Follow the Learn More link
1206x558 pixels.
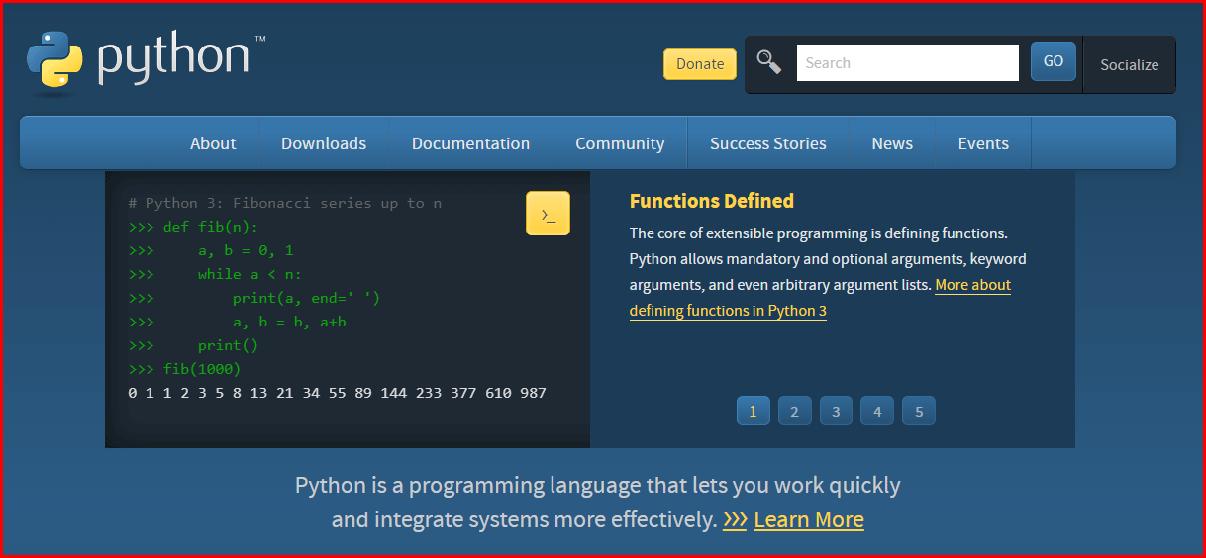809,519
